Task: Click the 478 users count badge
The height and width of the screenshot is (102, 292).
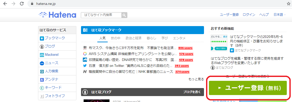Action: (x=186, y=60)
